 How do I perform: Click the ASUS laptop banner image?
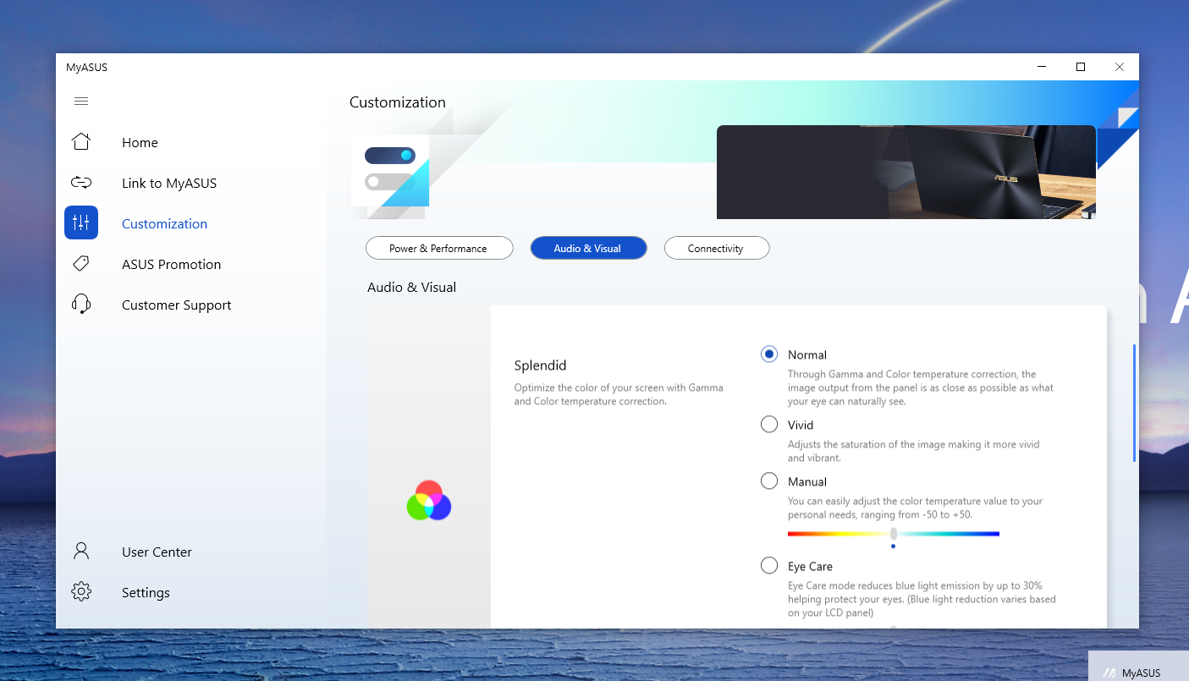906,172
